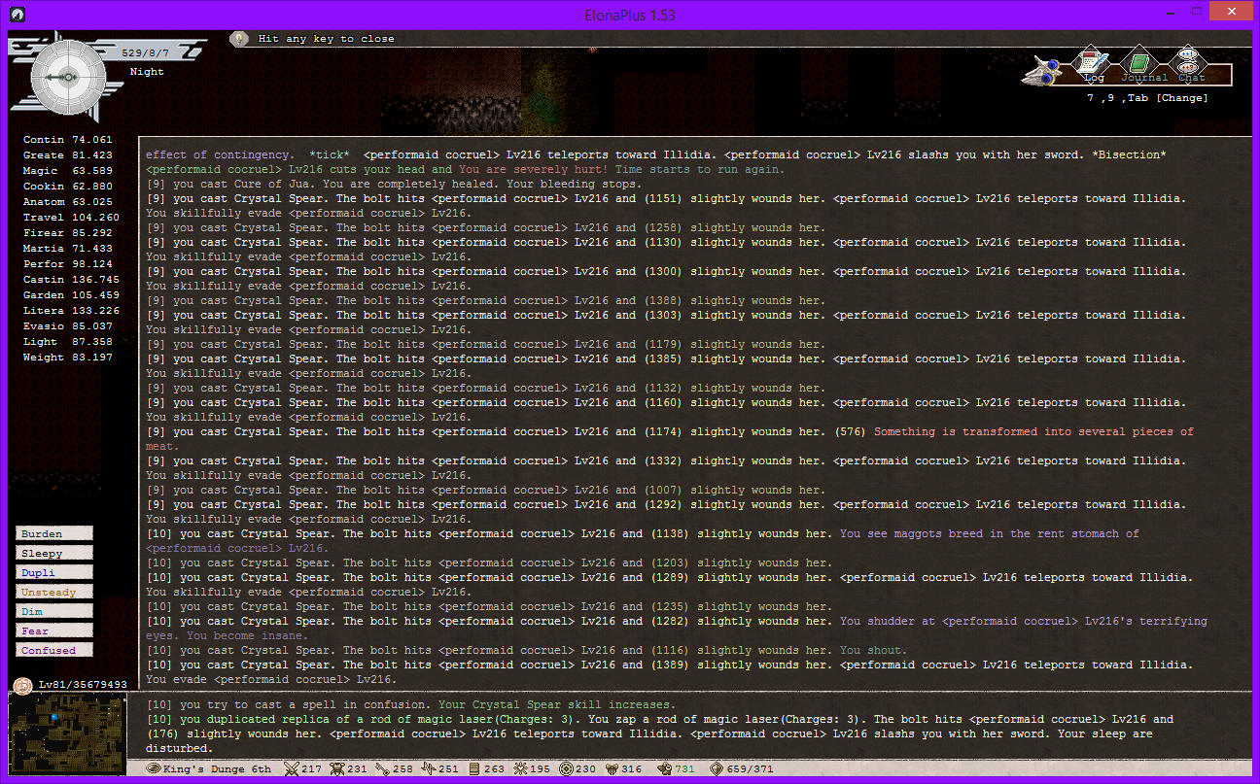Viewport: 1260px width, 784px height.
Task: Click the character level icon beside Lv81
Action: click(x=22, y=685)
